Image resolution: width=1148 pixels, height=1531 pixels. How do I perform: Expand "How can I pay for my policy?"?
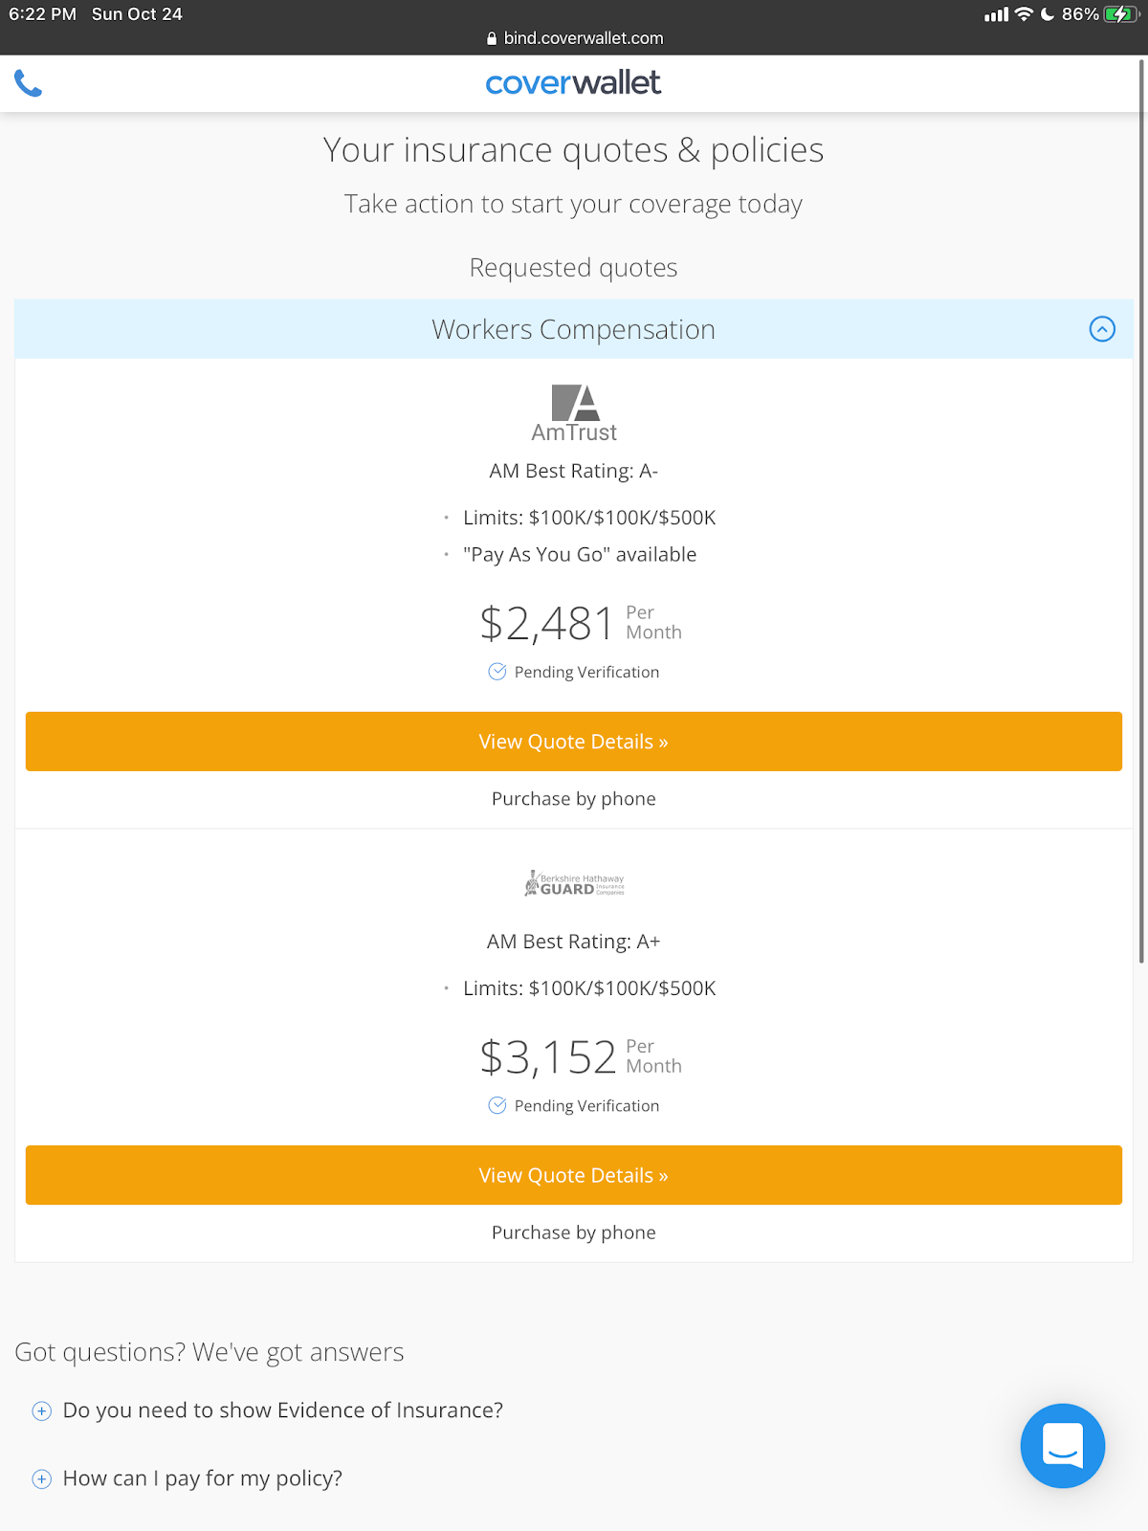[x=42, y=1479]
